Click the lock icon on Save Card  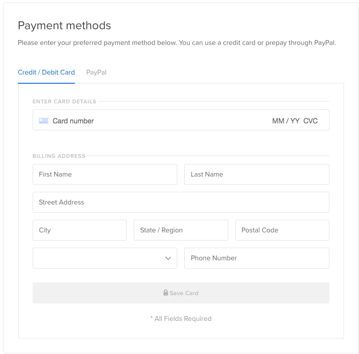click(x=166, y=293)
